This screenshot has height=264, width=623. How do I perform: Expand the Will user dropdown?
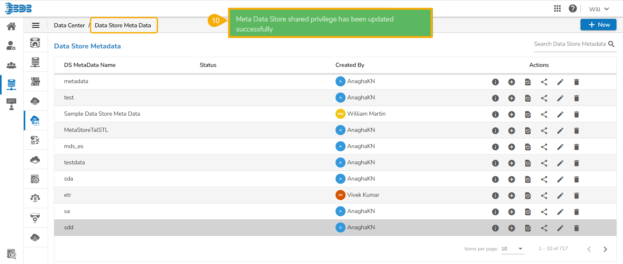599,9
